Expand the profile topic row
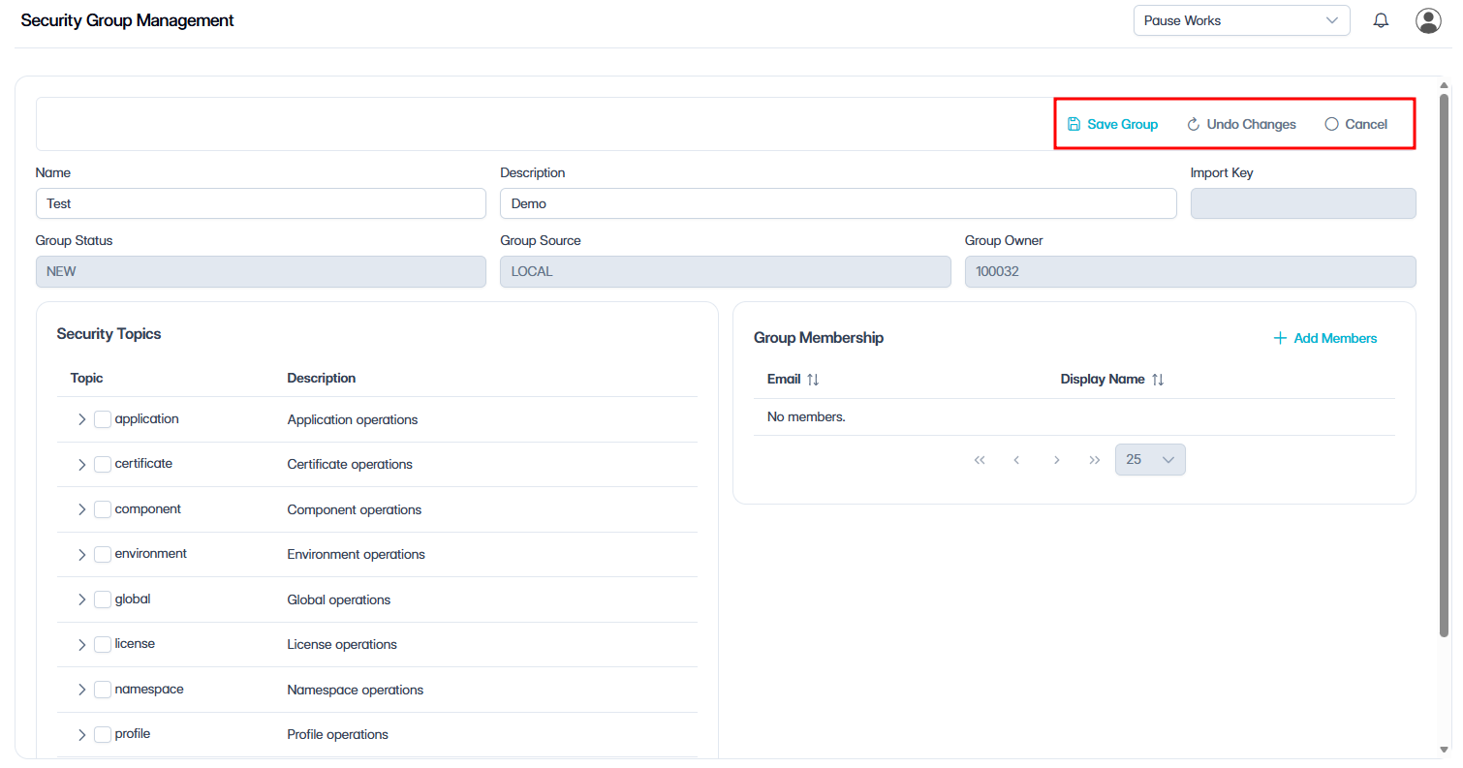The image size is (1463, 768). pos(81,734)
